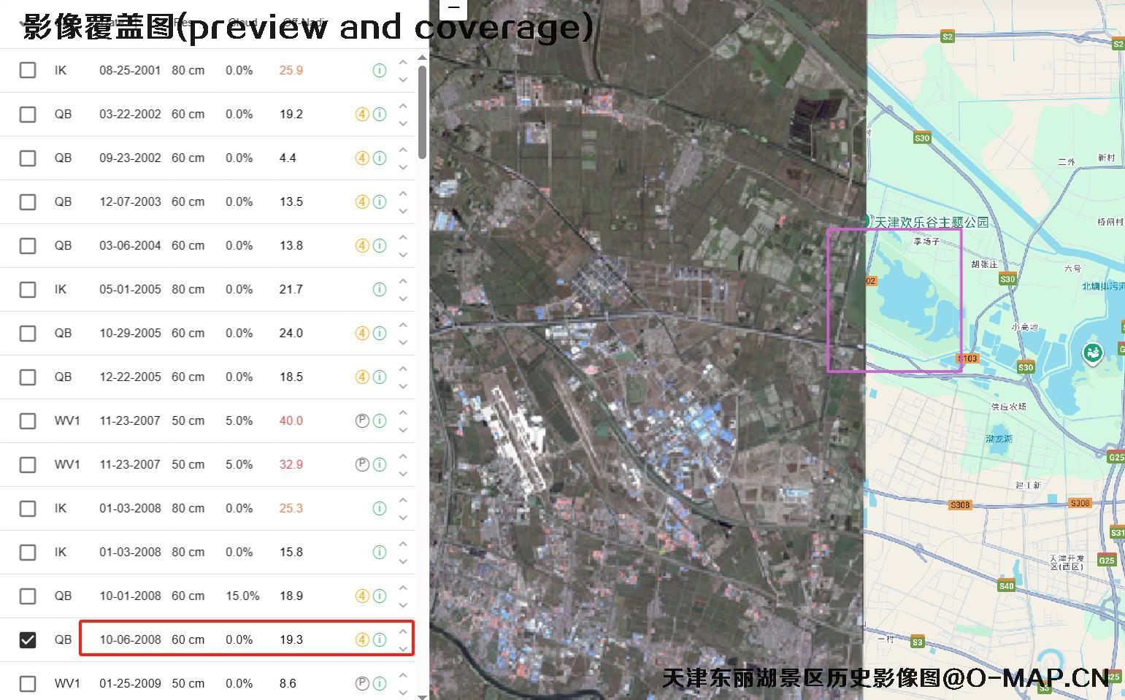Screen dimensions: 1125x700
Task: Uncheck the QB 10-06-2008 image checkbox
Action: (28, 640)
